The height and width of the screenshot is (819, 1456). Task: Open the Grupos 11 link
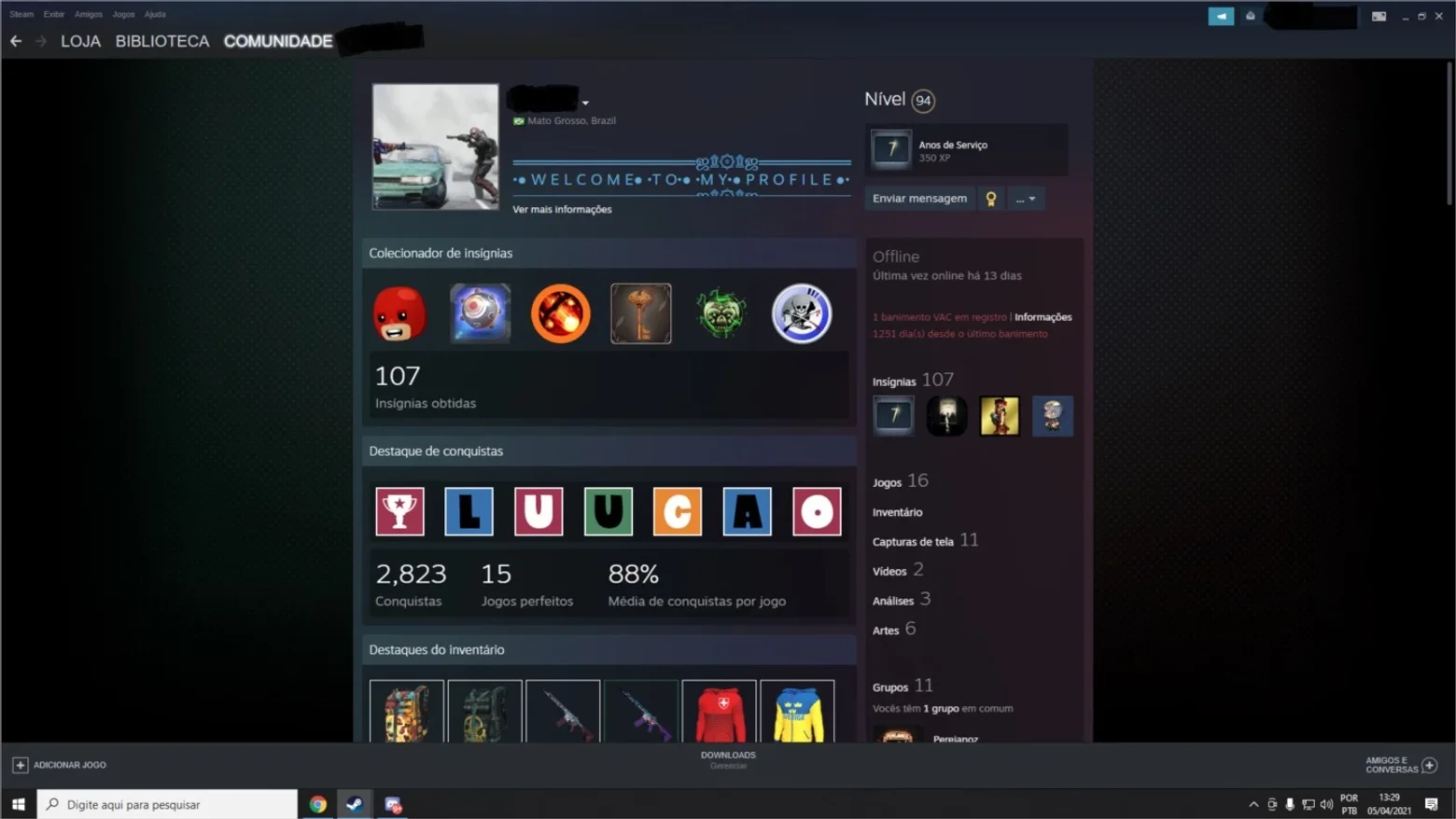click(x=903, y=687)
